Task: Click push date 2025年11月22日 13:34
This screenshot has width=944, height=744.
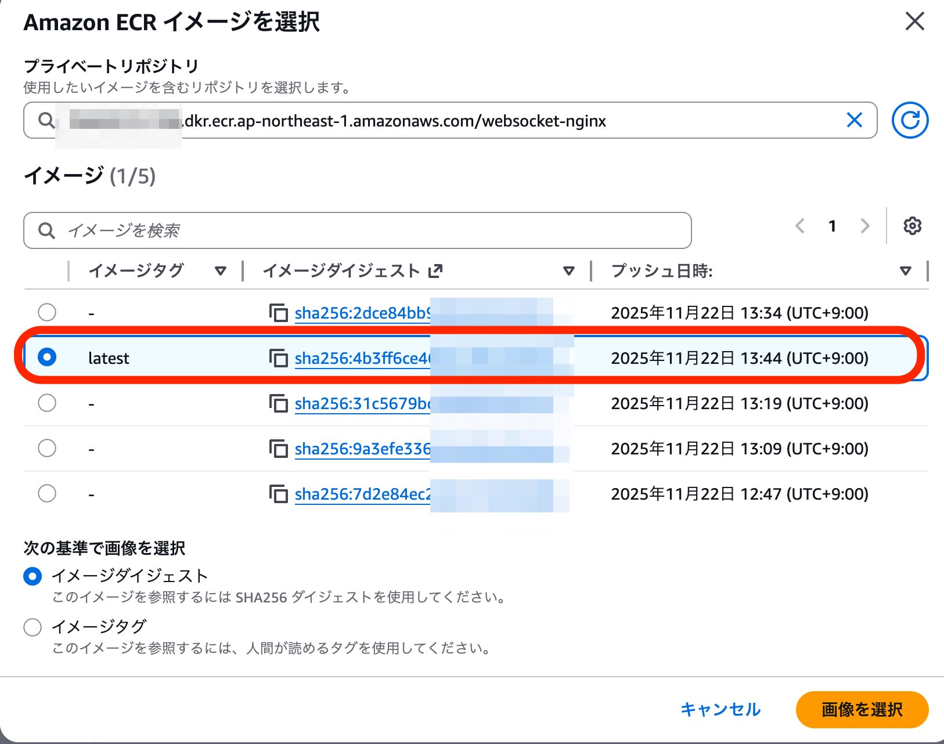Action: tap(740, 313)
